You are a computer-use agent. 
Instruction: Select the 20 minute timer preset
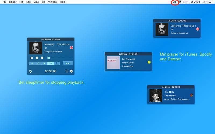tap(44, 63)
